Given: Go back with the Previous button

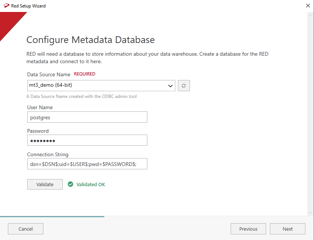Looking at the screenshot, I should pyautogui.click(x=248, y=229).
